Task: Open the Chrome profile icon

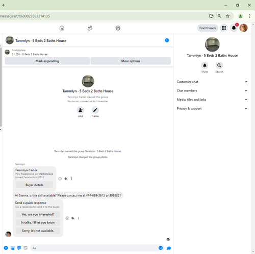Action: tap(240, 16)
